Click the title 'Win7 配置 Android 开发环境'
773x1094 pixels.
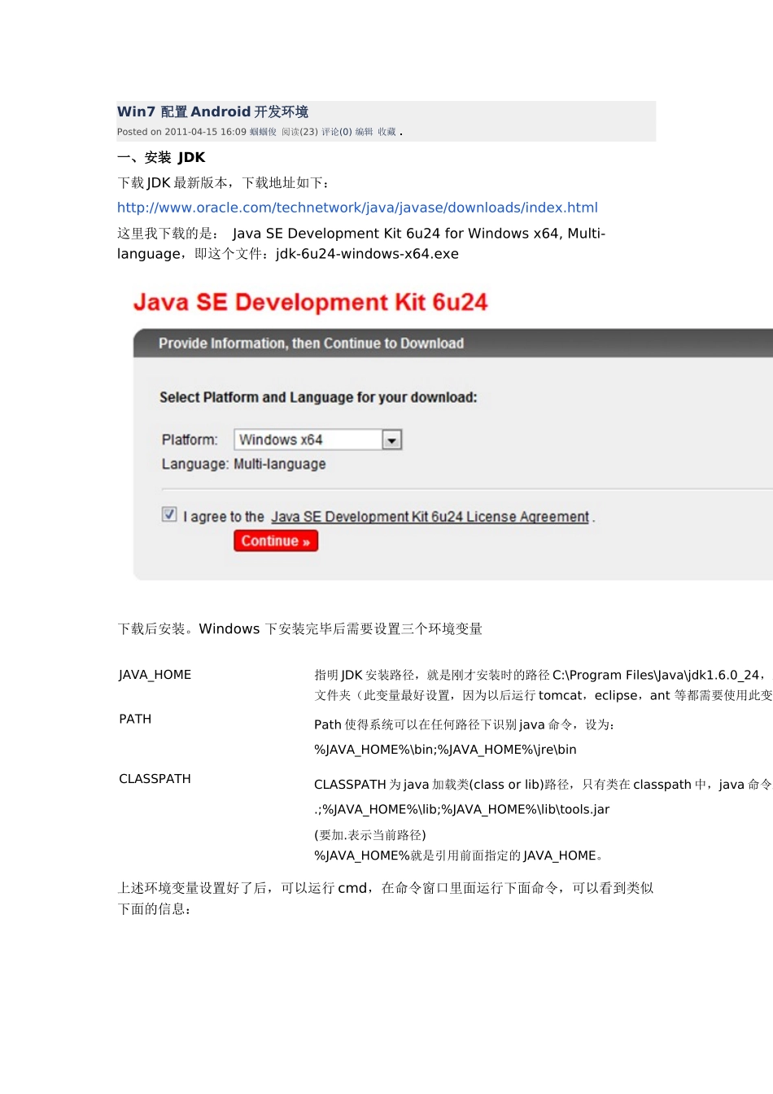click(212, 112)
